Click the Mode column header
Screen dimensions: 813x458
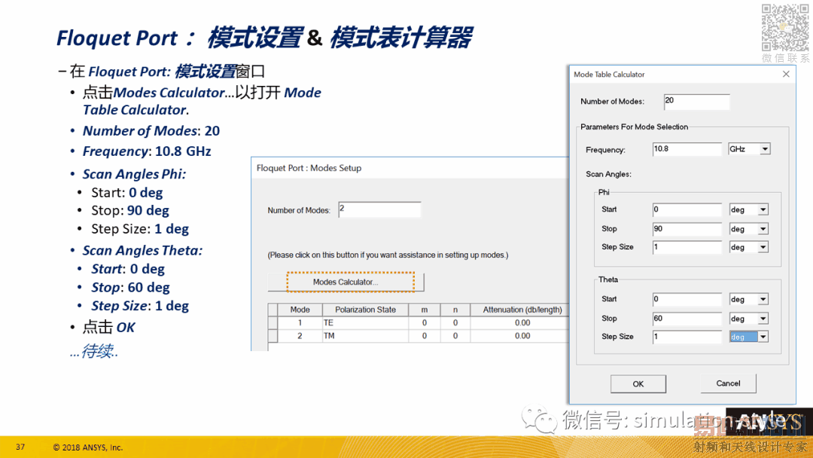[300, 310]
